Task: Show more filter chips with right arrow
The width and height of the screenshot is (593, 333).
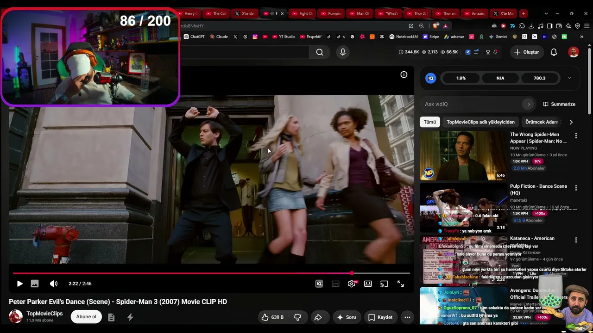Action: pos(571,122)
